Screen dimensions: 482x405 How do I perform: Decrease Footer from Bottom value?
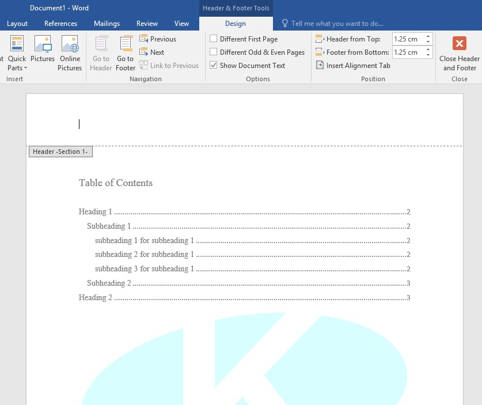tap(428, 55)
